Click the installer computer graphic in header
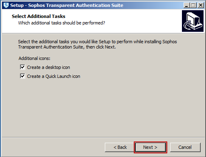This screenshot has height=157, width=206. point(193,21)
